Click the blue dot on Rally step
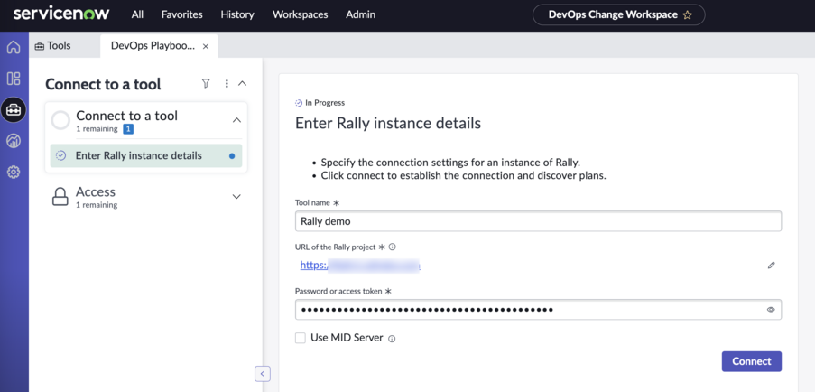 click(x=232, y=155)
